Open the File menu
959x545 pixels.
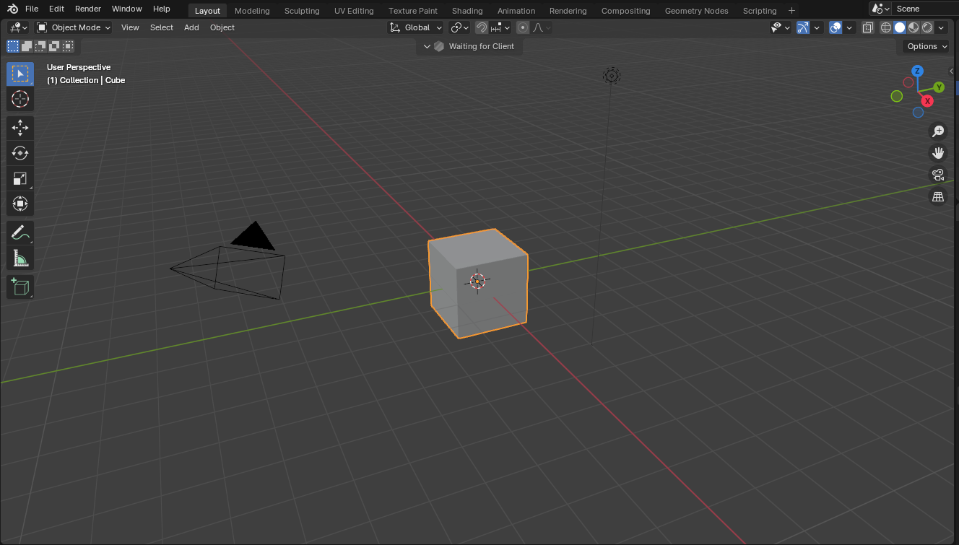(32, 9)
